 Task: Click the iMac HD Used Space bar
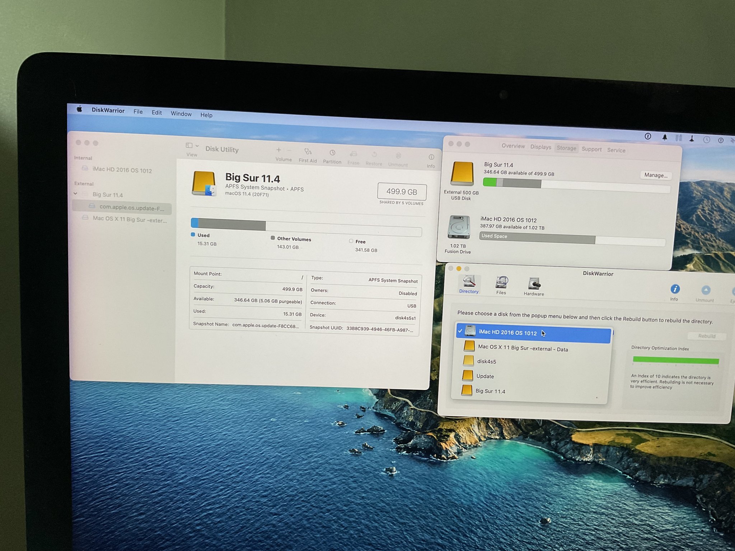(x=572, y=239)
